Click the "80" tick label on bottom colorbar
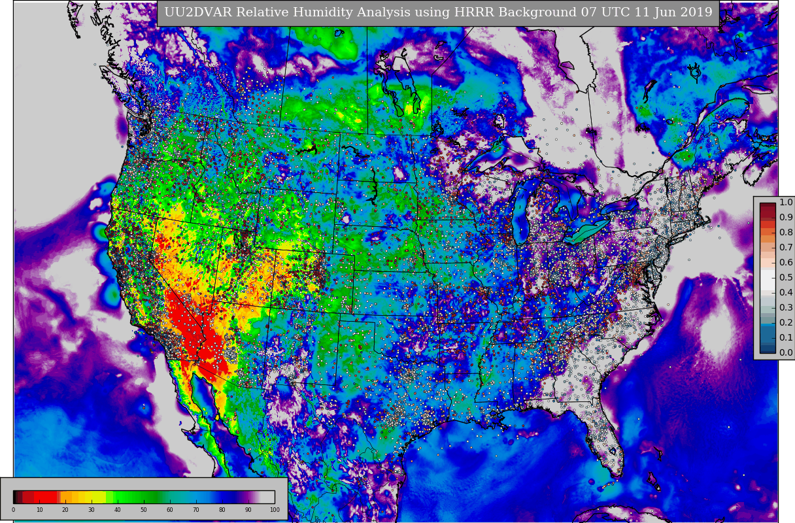Screen dimensions: 795x523 tap(222, 510)
